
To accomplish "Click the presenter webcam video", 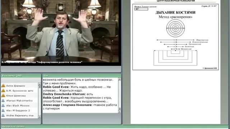I will coord(61,33).
